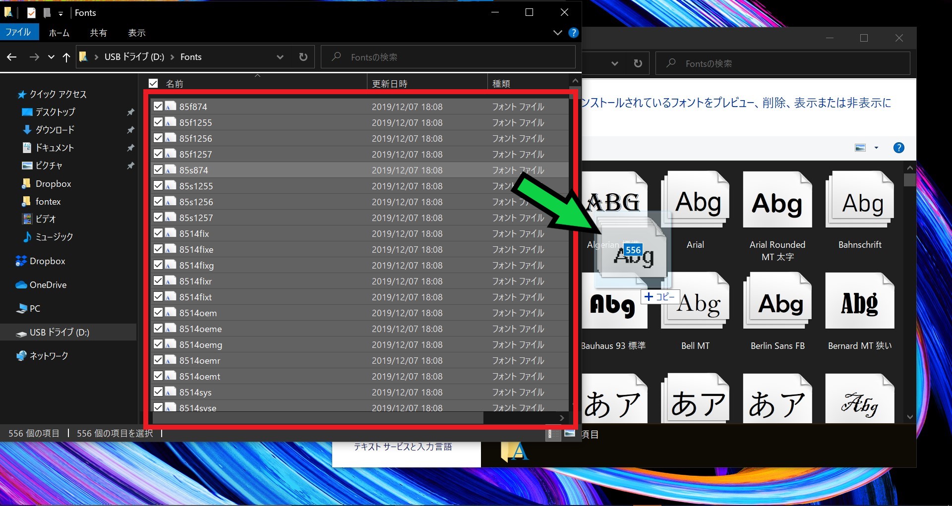Click the ビデオ folder icon

tap(27, 219)
